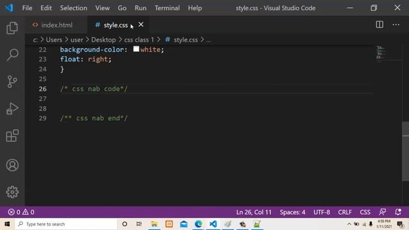Open the Go menu
The image size is (409, 230).
[122, 8]
